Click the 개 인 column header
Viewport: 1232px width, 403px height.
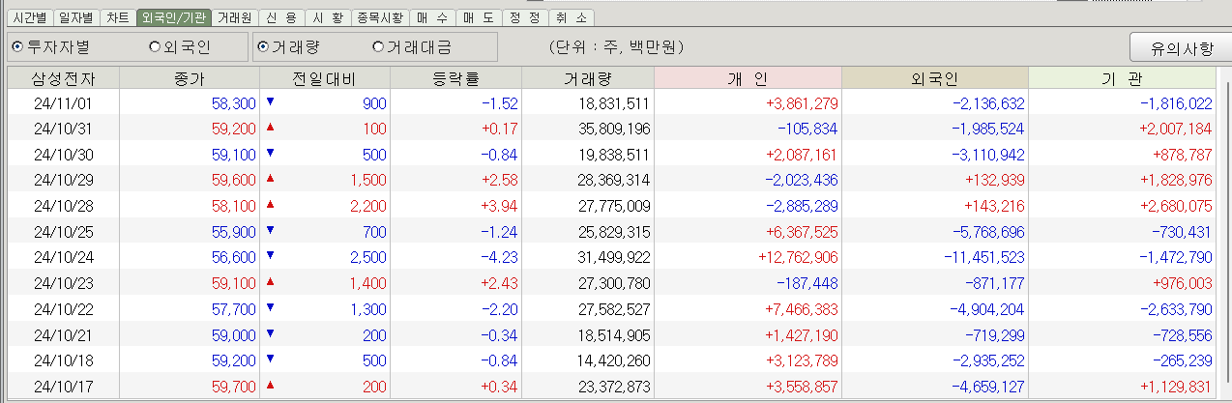pos(748,78)
